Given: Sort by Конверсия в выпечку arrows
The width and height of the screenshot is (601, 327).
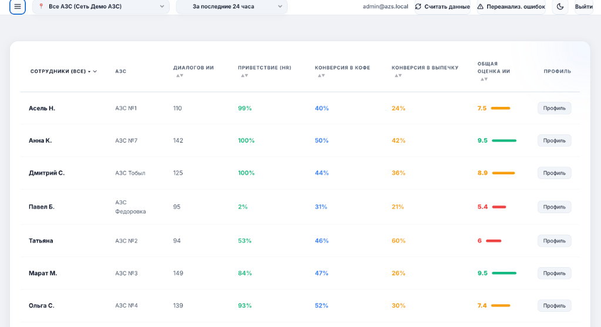Looking at the screenshot, I should (398, 76).
